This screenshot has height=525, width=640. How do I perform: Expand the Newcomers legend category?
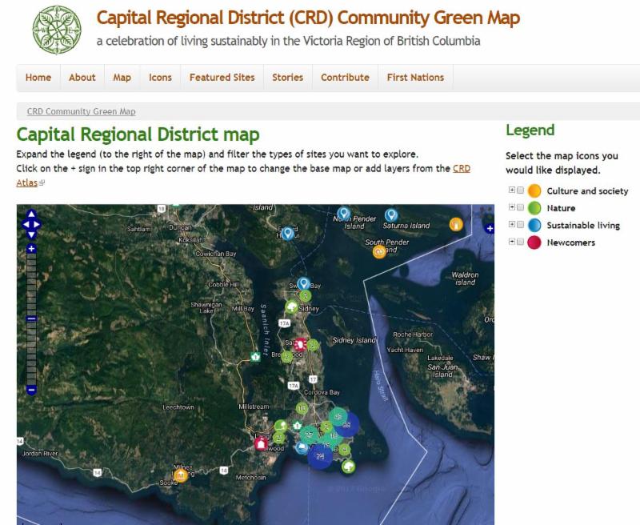[x=511, y=242]
